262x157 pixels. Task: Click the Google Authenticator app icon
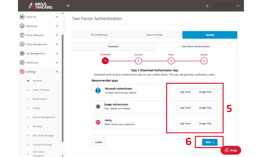[98, 106]
